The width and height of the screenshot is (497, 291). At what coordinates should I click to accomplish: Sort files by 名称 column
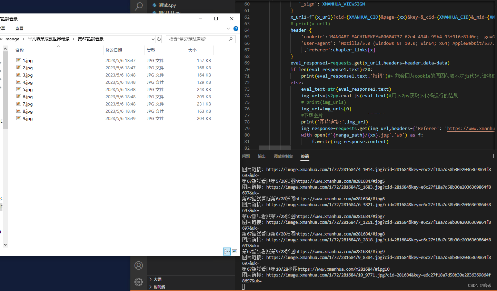pos(20,50)
